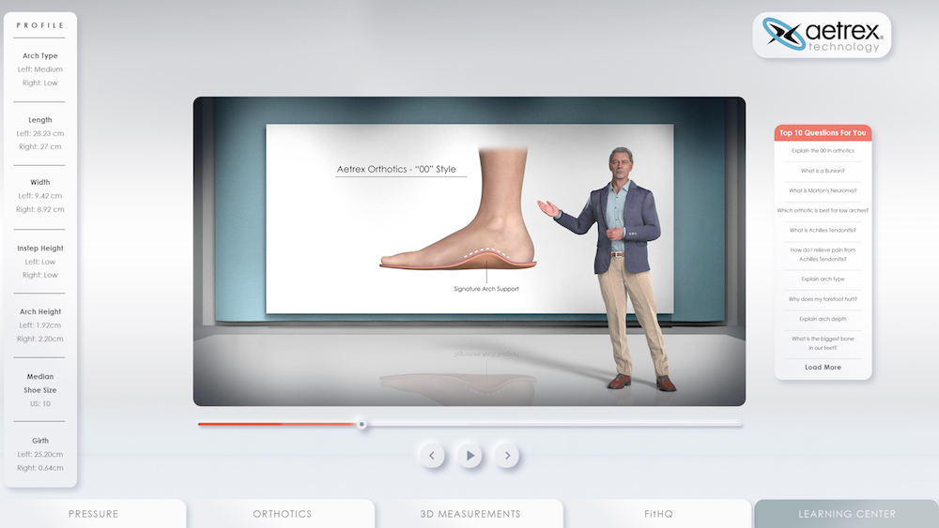Switch to the ORTHOTICS tab
Image resolution: width=939 pixels, height=528 pixels.
click(282, 514)
